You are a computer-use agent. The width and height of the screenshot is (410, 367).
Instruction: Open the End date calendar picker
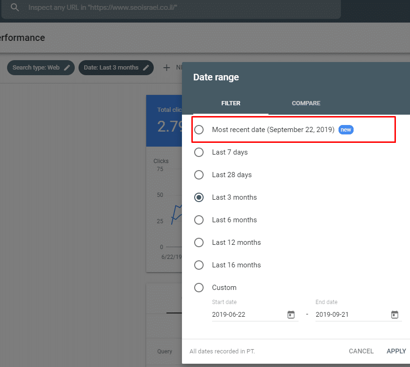394,315
